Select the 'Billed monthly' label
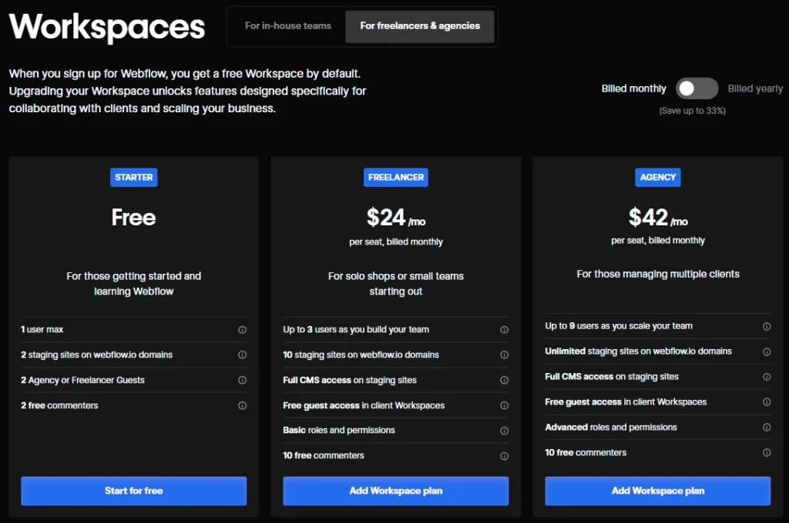The width and height of the screenshot is (789, 523). 633,88
